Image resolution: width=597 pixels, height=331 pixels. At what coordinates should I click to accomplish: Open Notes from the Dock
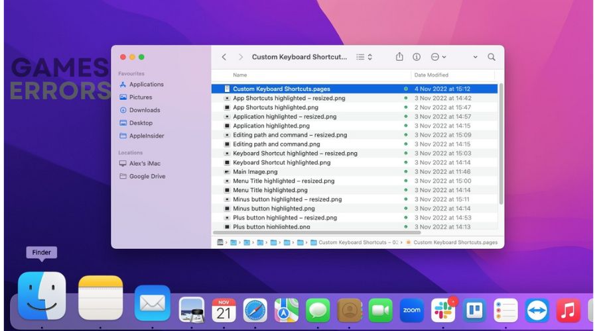[101, 297]
